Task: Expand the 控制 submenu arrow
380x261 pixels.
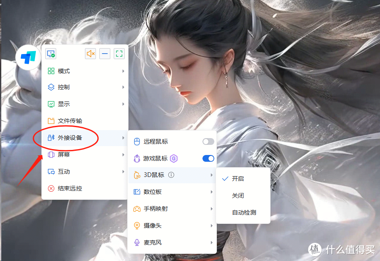Action: (123, 87)
